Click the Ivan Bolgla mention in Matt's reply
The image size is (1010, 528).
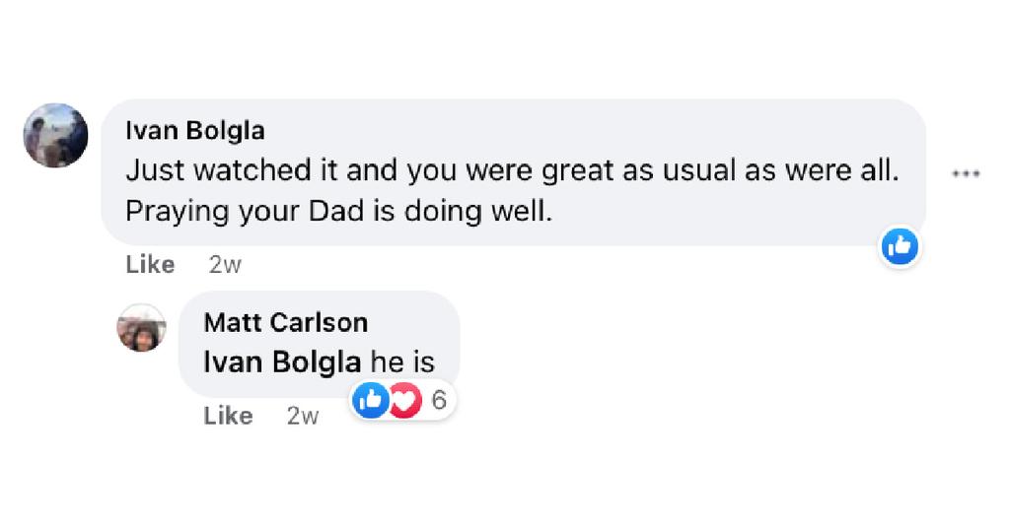pos(282,362)
